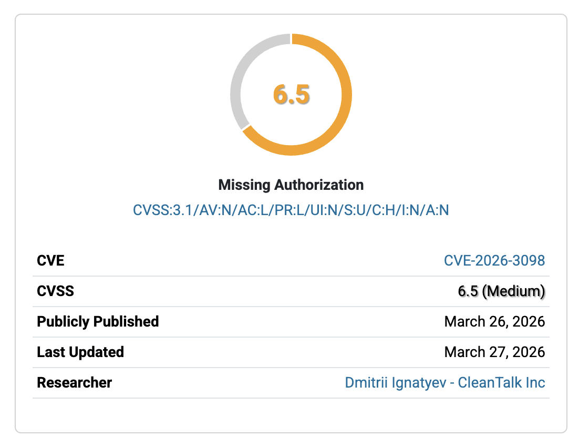Viewport: 579px width, 447px height.
Task: Open the CVE-2026-3098 link
Action: pyautogui.click(x=494, y=260)
